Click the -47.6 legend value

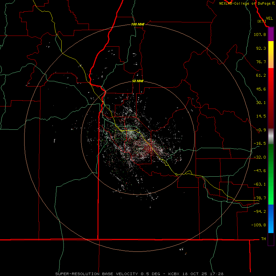(x=260, y=171)
